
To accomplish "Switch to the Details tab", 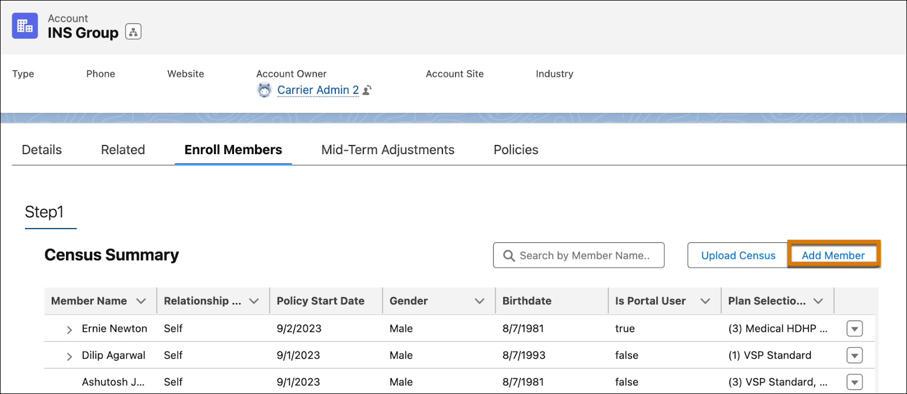I will 42,150.
